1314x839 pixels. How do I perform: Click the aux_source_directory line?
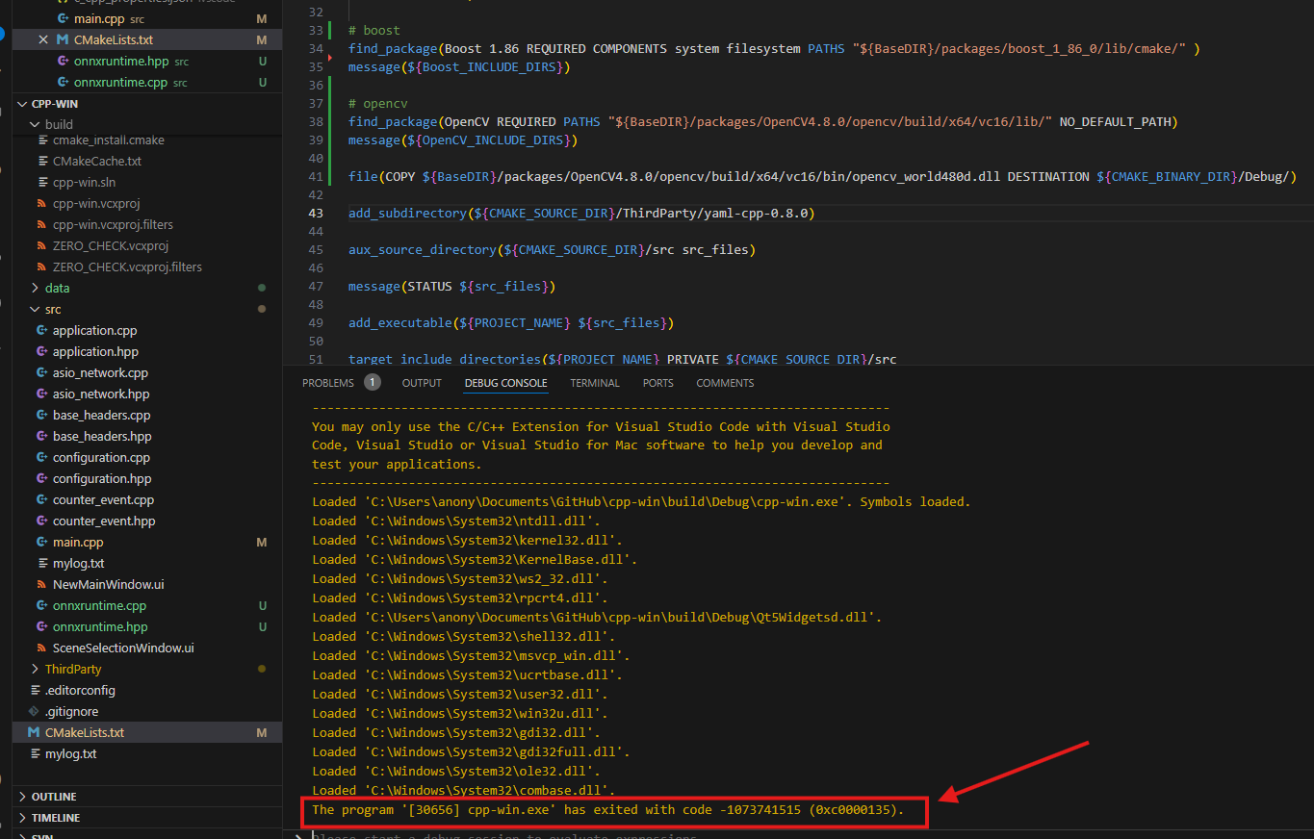point(552,250)
